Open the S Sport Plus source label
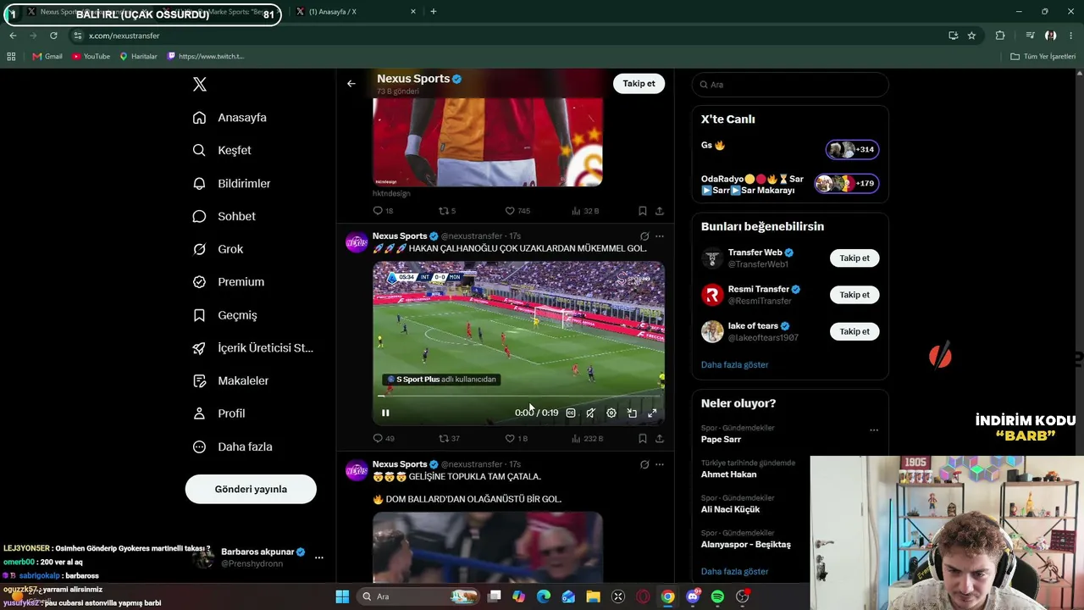This screenshot has height=610, width=1084. (x=441, y=380)
